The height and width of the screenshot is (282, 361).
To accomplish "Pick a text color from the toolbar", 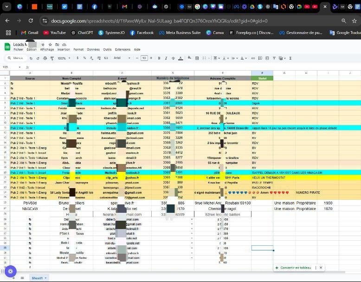I will coord(180,58).
